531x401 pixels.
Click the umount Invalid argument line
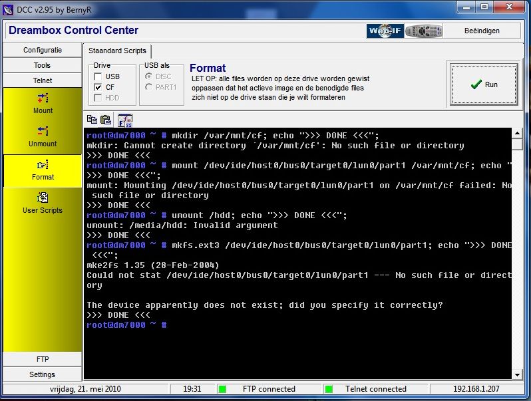pos(182,225)
